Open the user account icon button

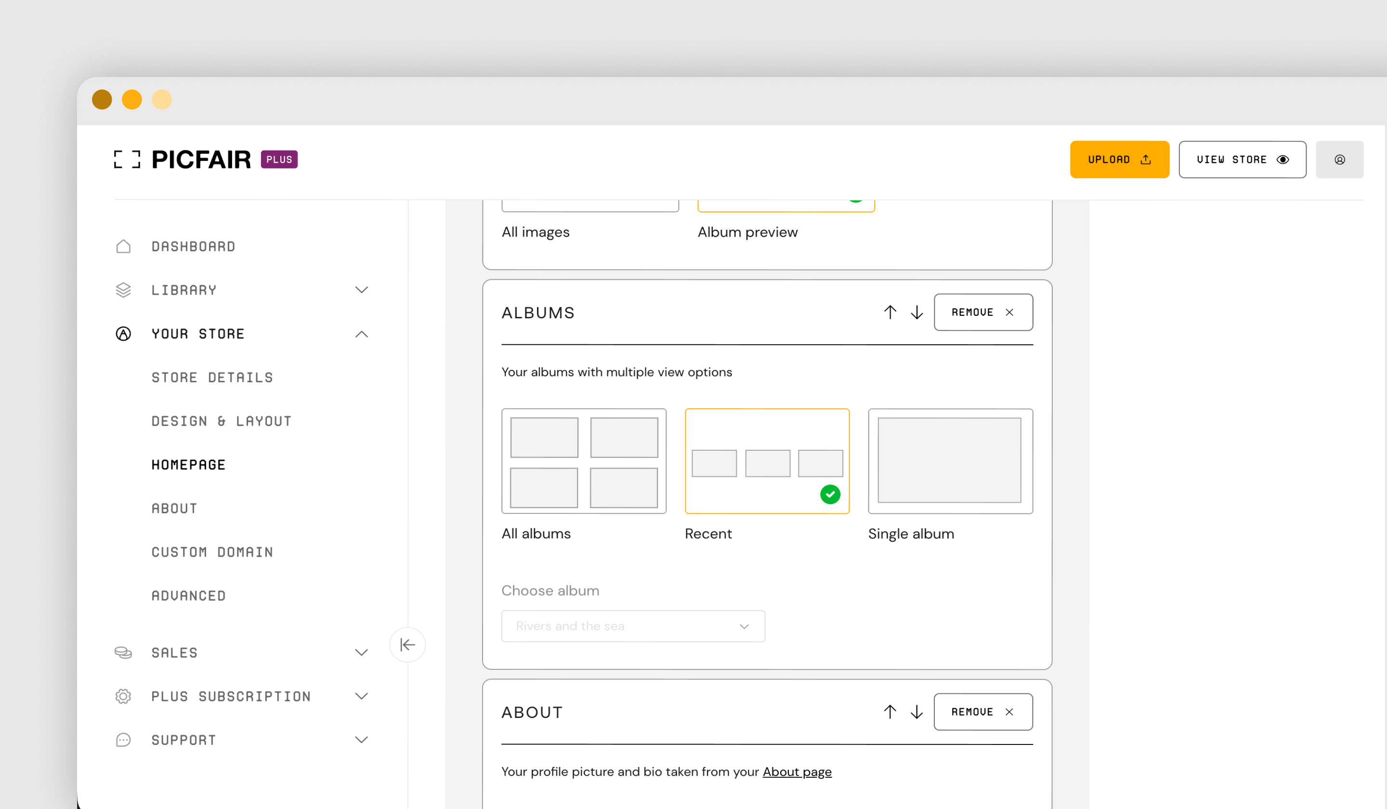click(1339, 159)
